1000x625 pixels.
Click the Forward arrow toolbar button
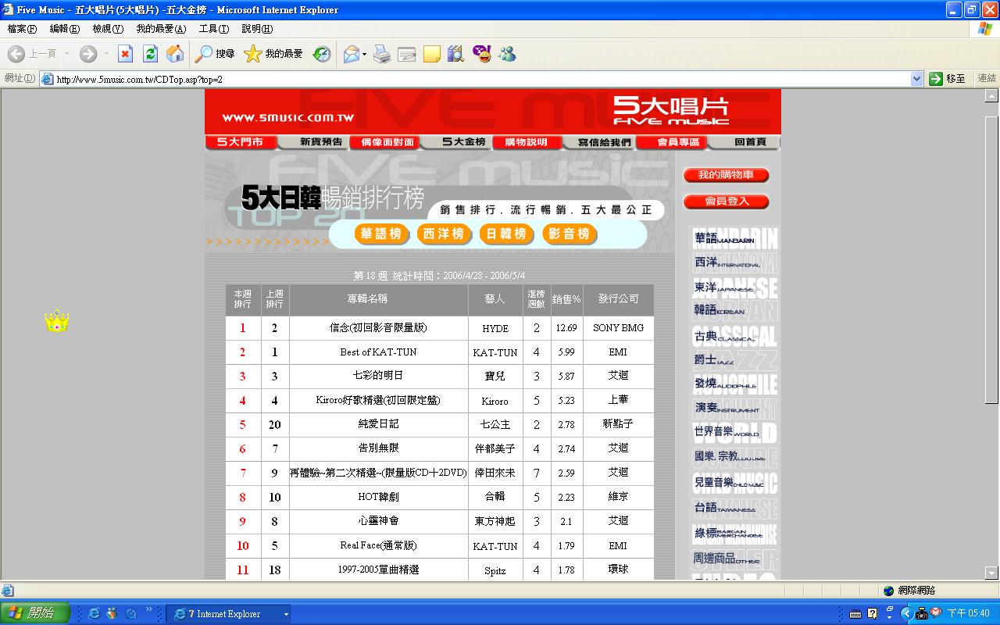pos(88,54)
